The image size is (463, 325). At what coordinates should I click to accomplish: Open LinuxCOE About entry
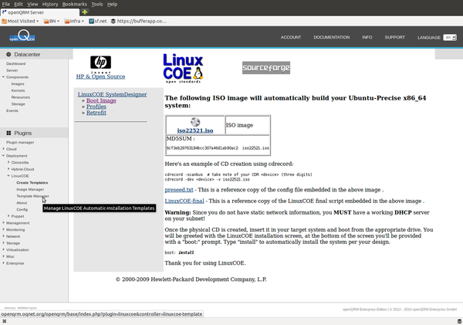point(22,203)
